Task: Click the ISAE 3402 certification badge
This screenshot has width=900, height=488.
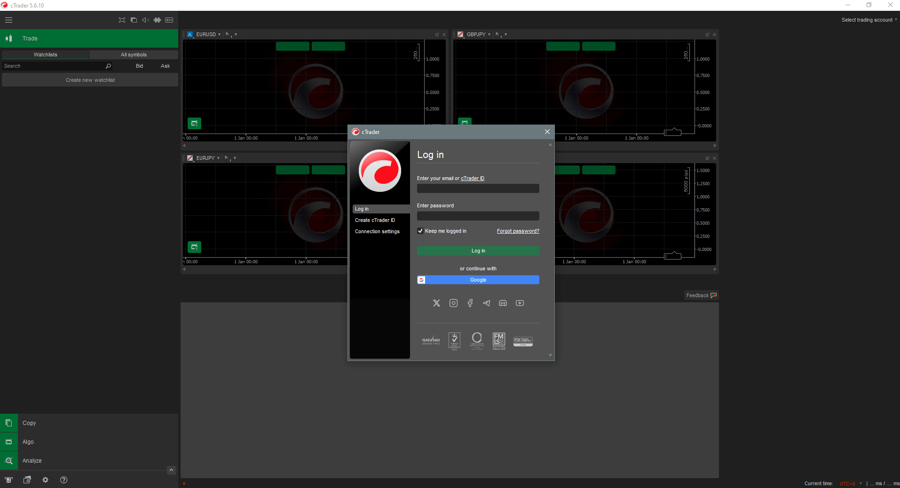Action: tap(431, 341)
